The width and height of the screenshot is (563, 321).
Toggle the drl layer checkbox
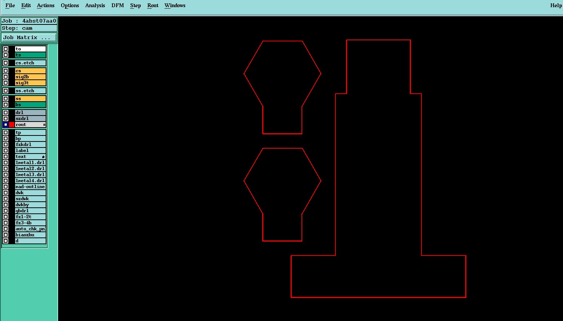tap(6, 113)
